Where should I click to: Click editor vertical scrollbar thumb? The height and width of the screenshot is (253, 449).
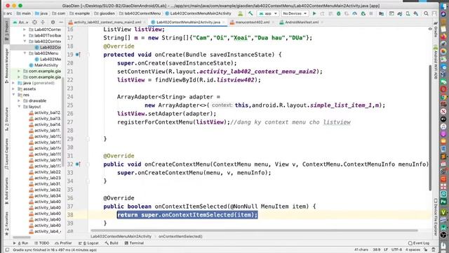click(430, 128)
